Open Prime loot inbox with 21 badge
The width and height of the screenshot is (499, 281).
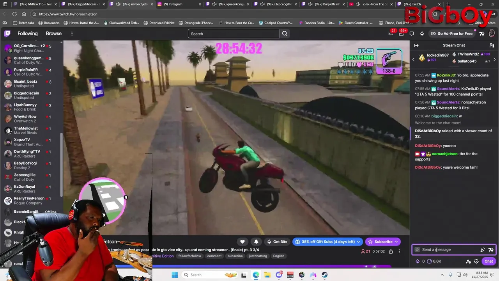coord(391,34)
